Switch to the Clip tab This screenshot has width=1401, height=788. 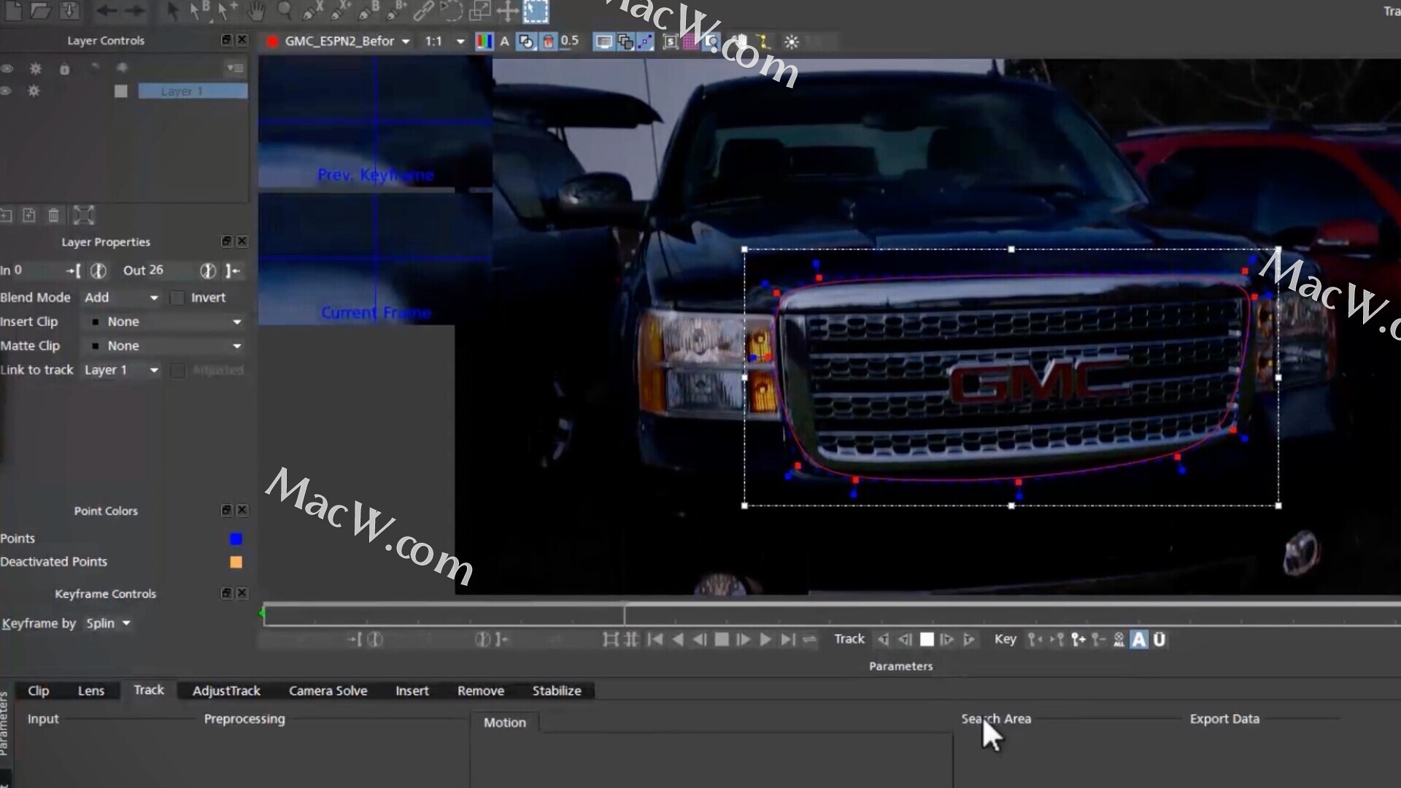point(39,690)
